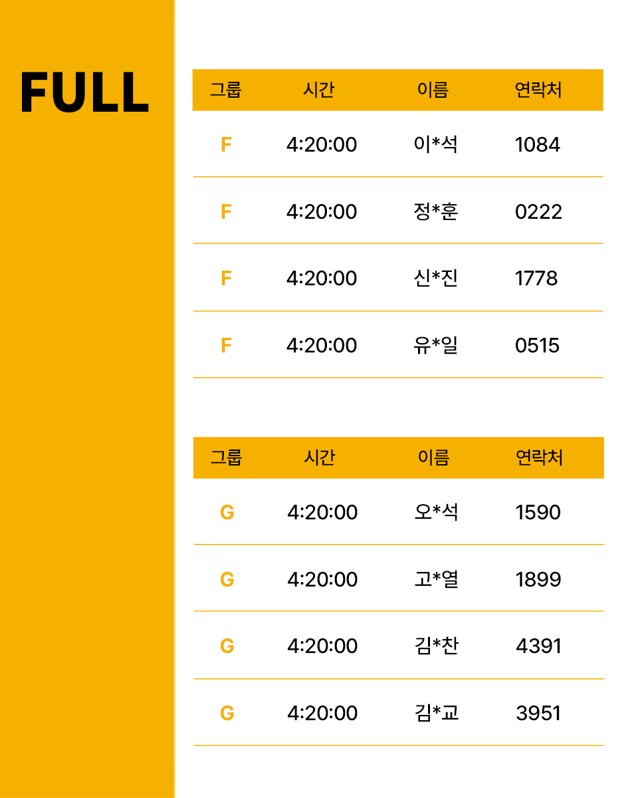Image resolution: width=638 pixels, height=798 pixels.
Task: Click contact number 0222
Action: [538, 212]
